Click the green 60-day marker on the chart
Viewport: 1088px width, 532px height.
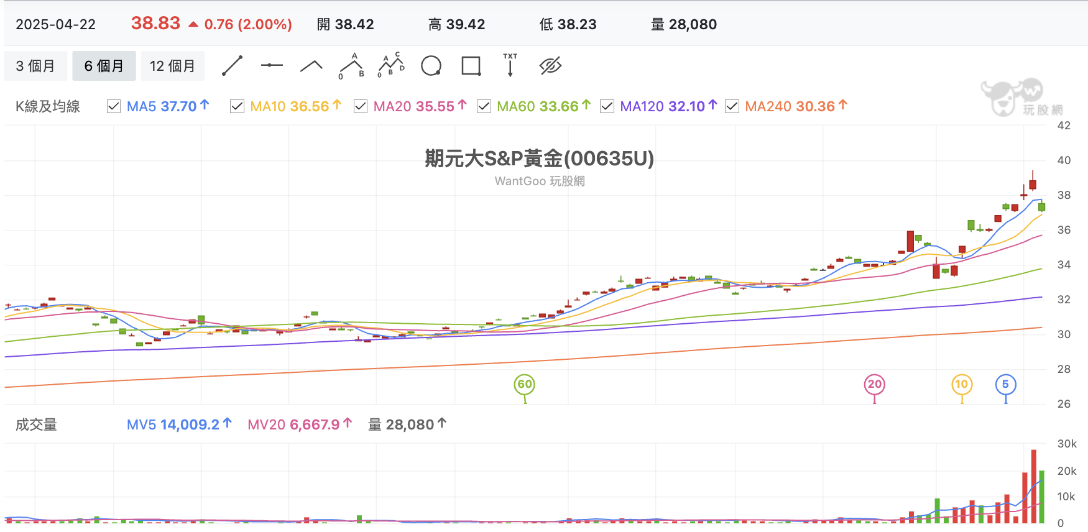point(525,385)
